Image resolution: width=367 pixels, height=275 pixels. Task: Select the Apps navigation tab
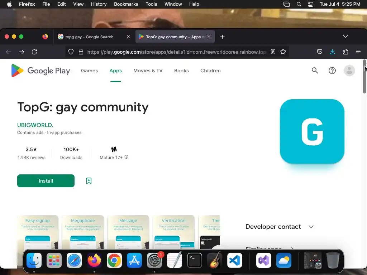[x=116, y=71]
